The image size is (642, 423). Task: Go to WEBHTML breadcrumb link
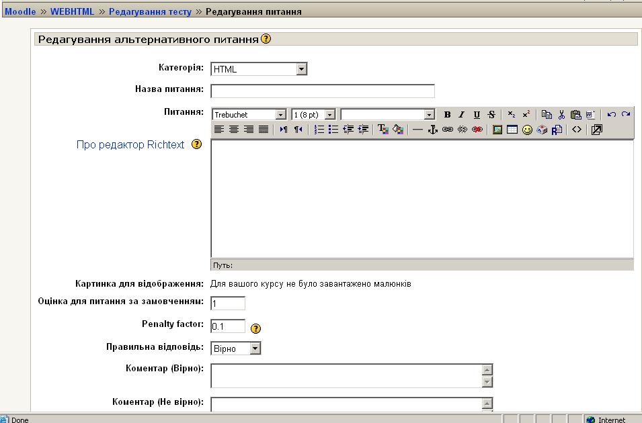tap(72, 11)
